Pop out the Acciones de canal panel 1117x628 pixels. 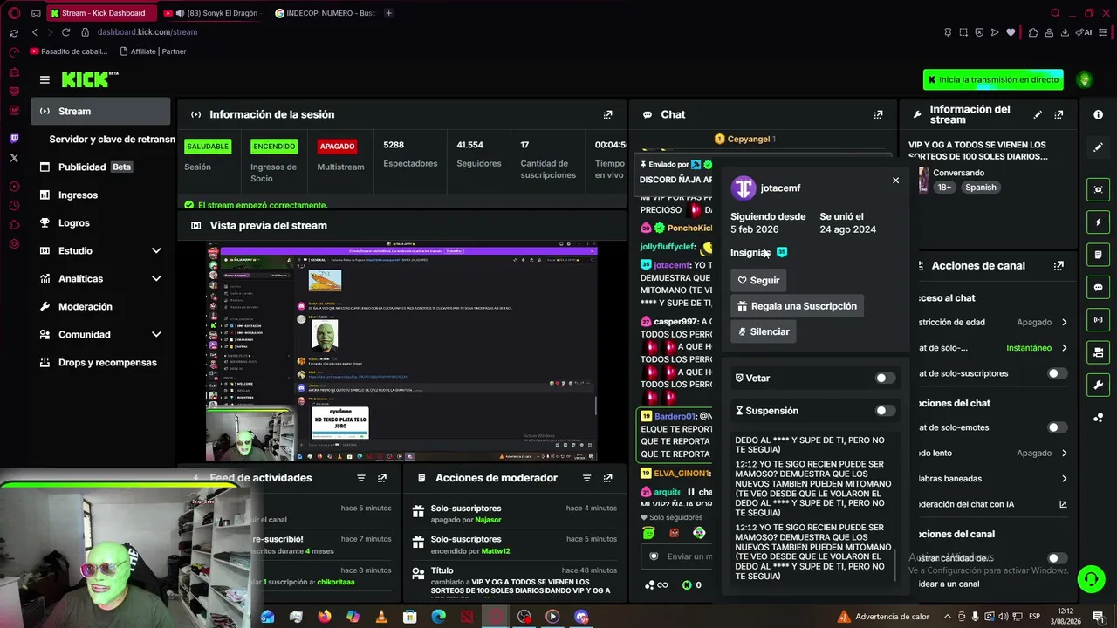[x=1059, y=265]
